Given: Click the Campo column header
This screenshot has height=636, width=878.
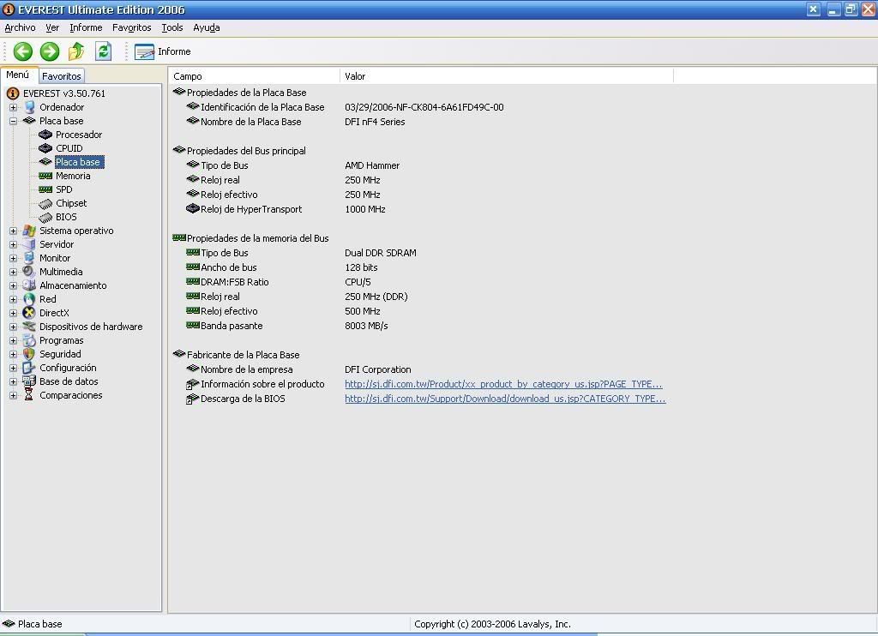Looking at the screenshot, I should coord(254,76).
